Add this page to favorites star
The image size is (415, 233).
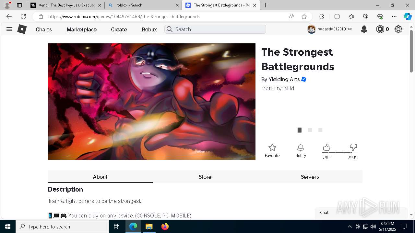click(x=304, y=17)
